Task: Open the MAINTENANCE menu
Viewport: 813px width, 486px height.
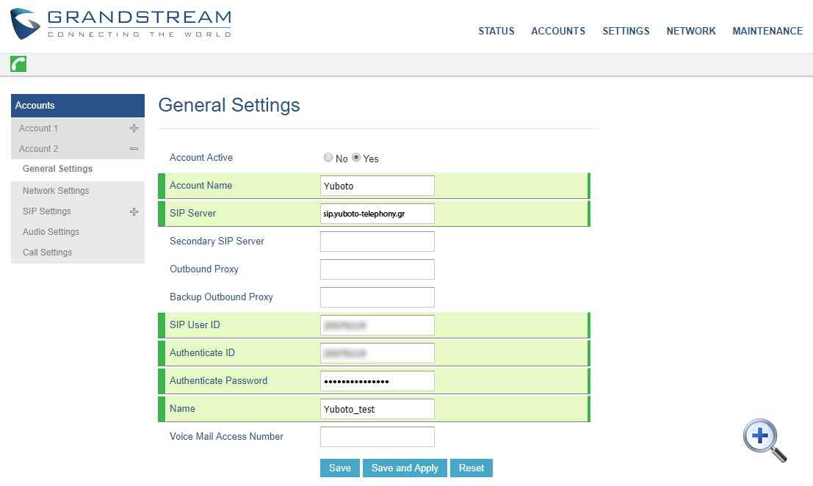Action: (767, 31)
